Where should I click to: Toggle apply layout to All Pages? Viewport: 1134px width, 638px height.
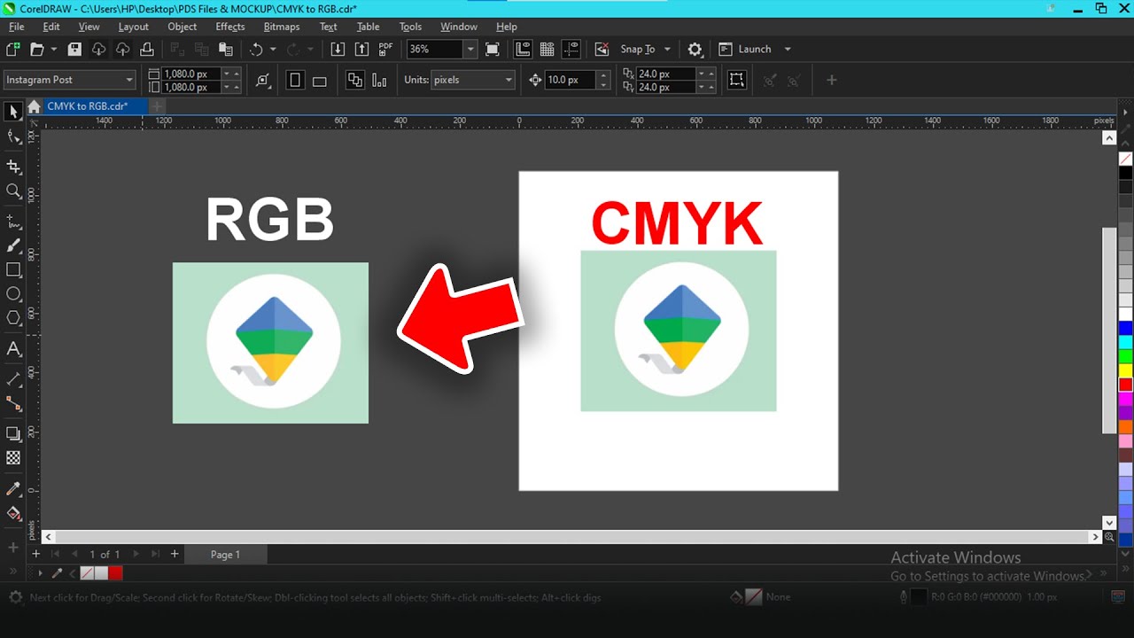point(355,81)
